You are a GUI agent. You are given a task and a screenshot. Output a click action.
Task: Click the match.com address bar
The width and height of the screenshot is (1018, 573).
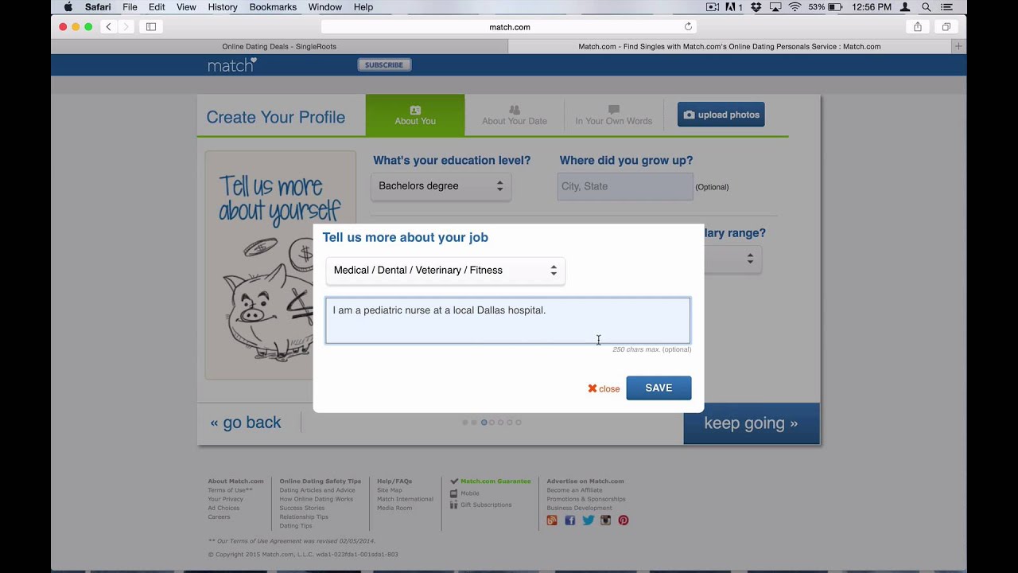(x=509, y=26)
